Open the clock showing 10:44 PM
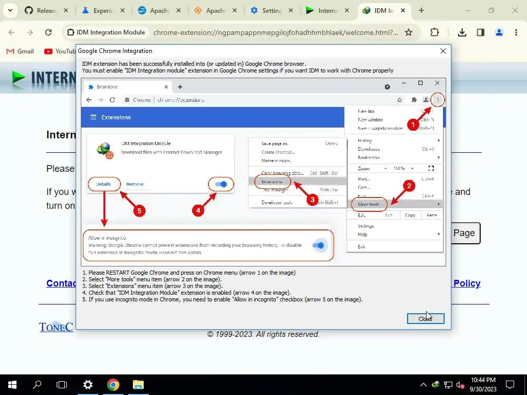Screen dimensions: 527x395 [x=483, y=385]
